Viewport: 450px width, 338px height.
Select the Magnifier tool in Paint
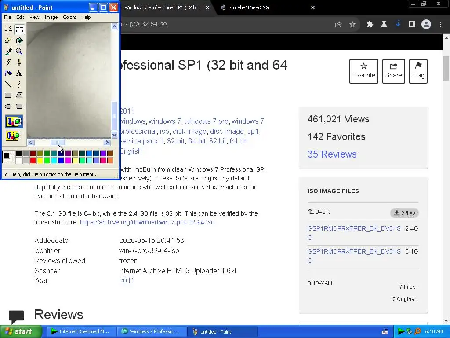(19, 51)
